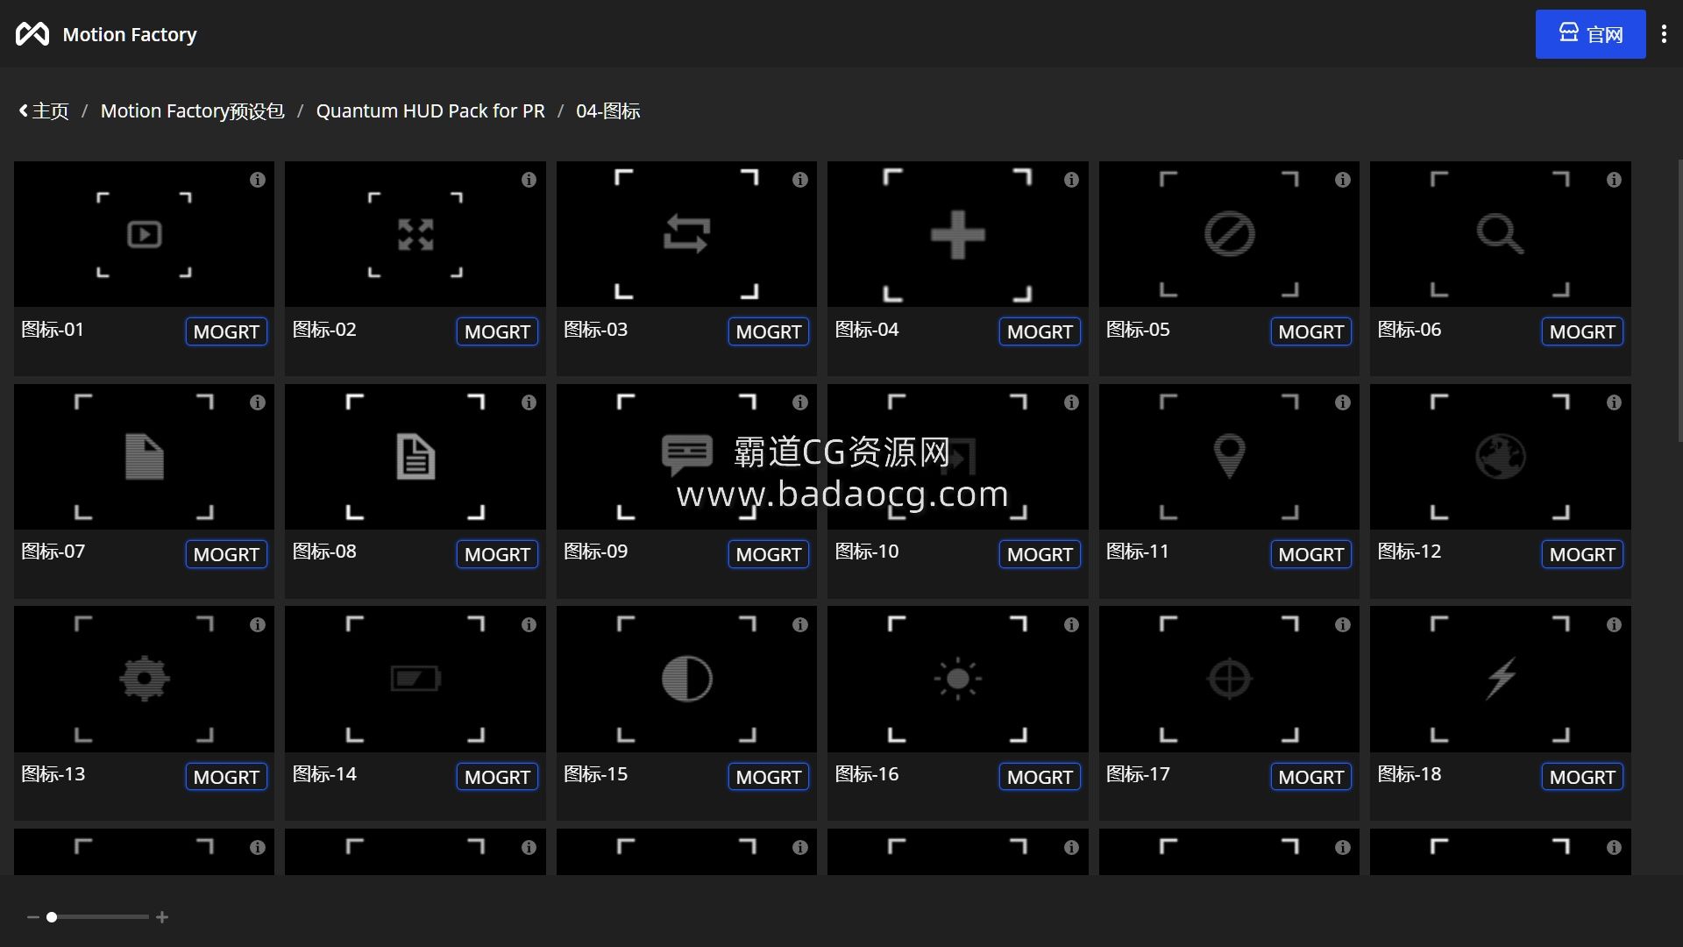Open info for 图标-11
The height and width of the screenshot is (947, 1683).
(x=1343, y=402)
